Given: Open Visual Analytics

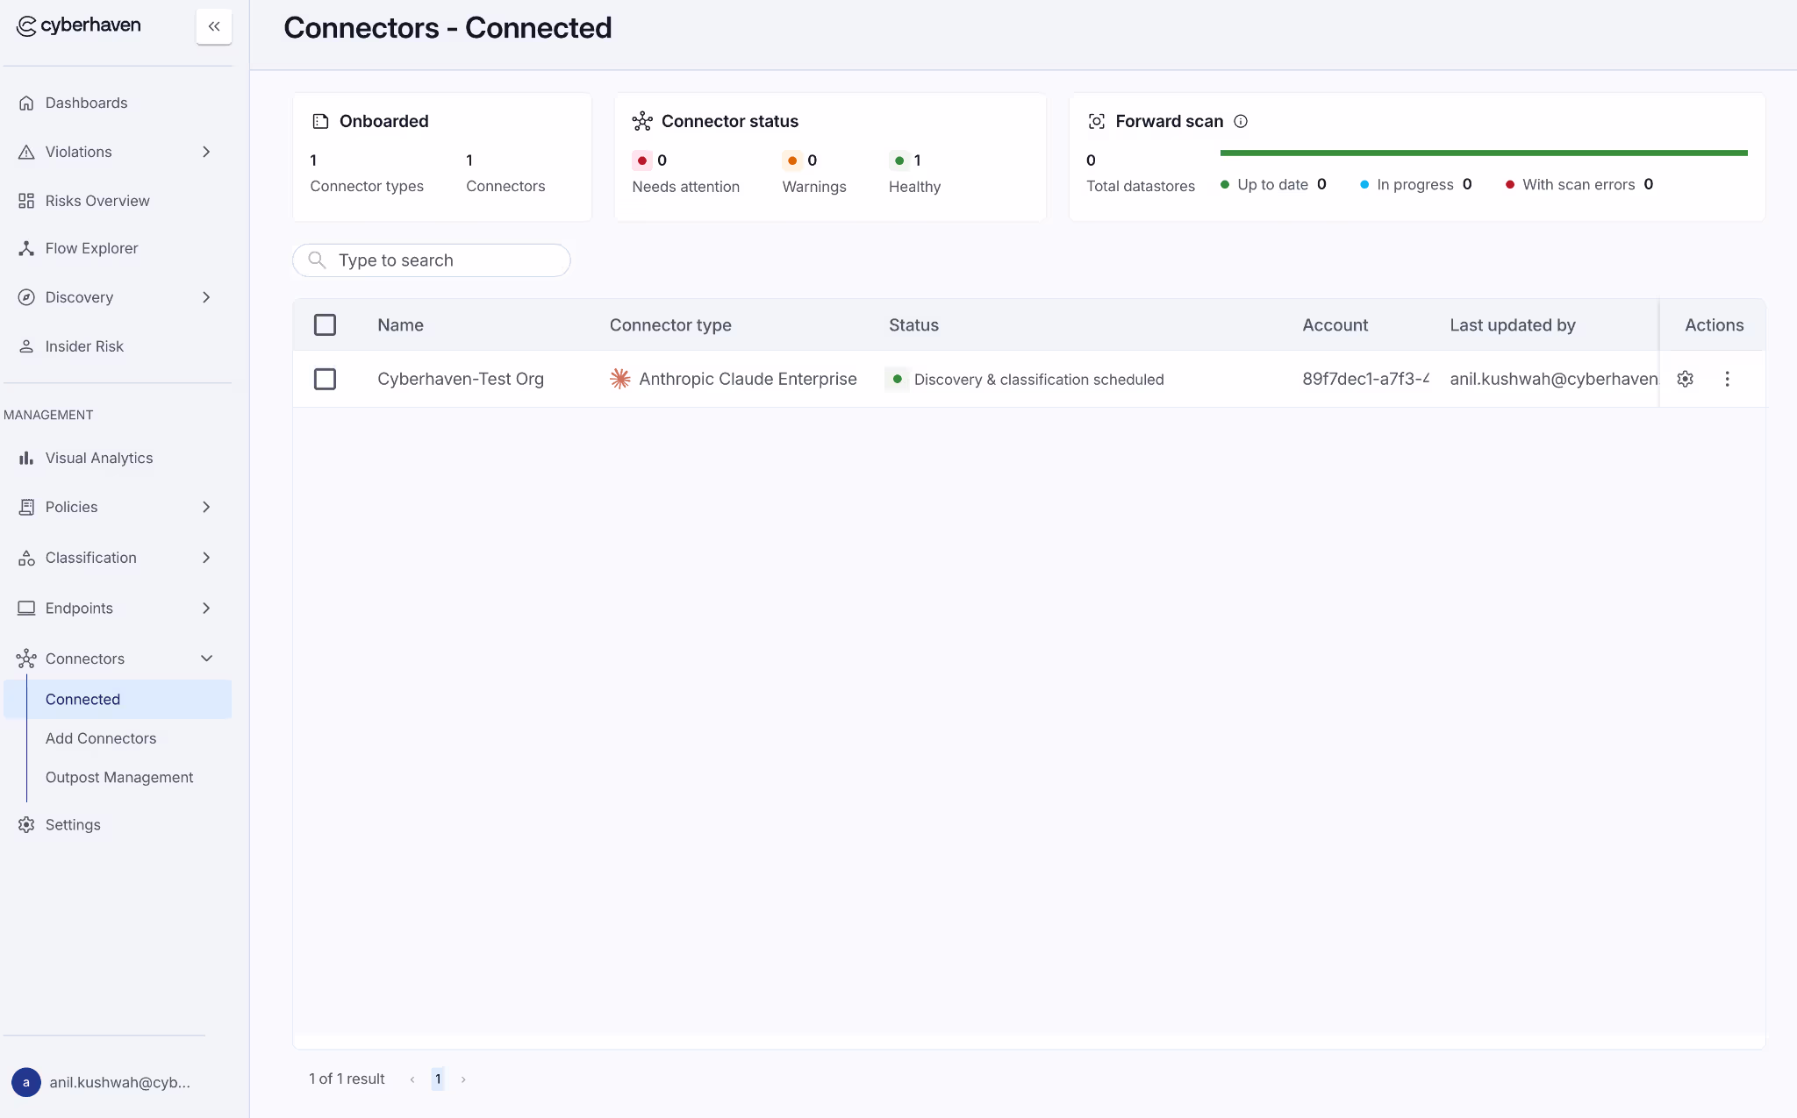Looking at the screenshot, I should coord(99,458).
